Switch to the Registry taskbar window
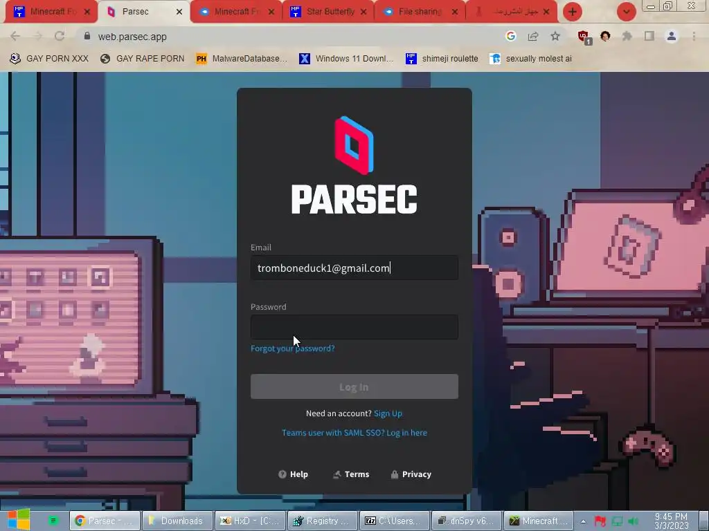This screenshot has height=531, width=709. point(323,521)
